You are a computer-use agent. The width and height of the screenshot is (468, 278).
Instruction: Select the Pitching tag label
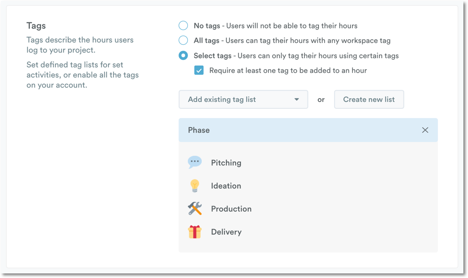point(226,163)
